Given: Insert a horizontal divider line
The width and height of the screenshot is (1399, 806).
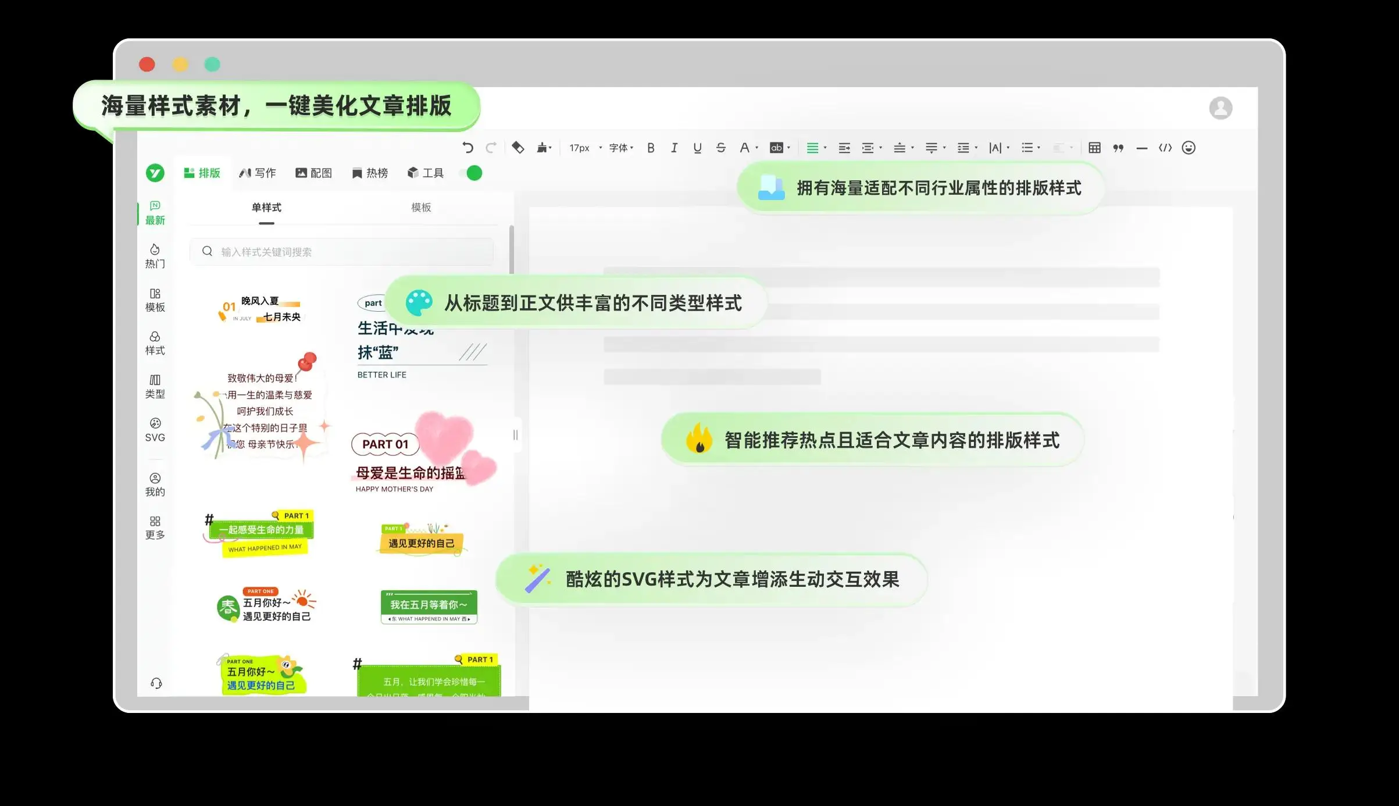Looking at the screenshot, I should click(1141, 148).
